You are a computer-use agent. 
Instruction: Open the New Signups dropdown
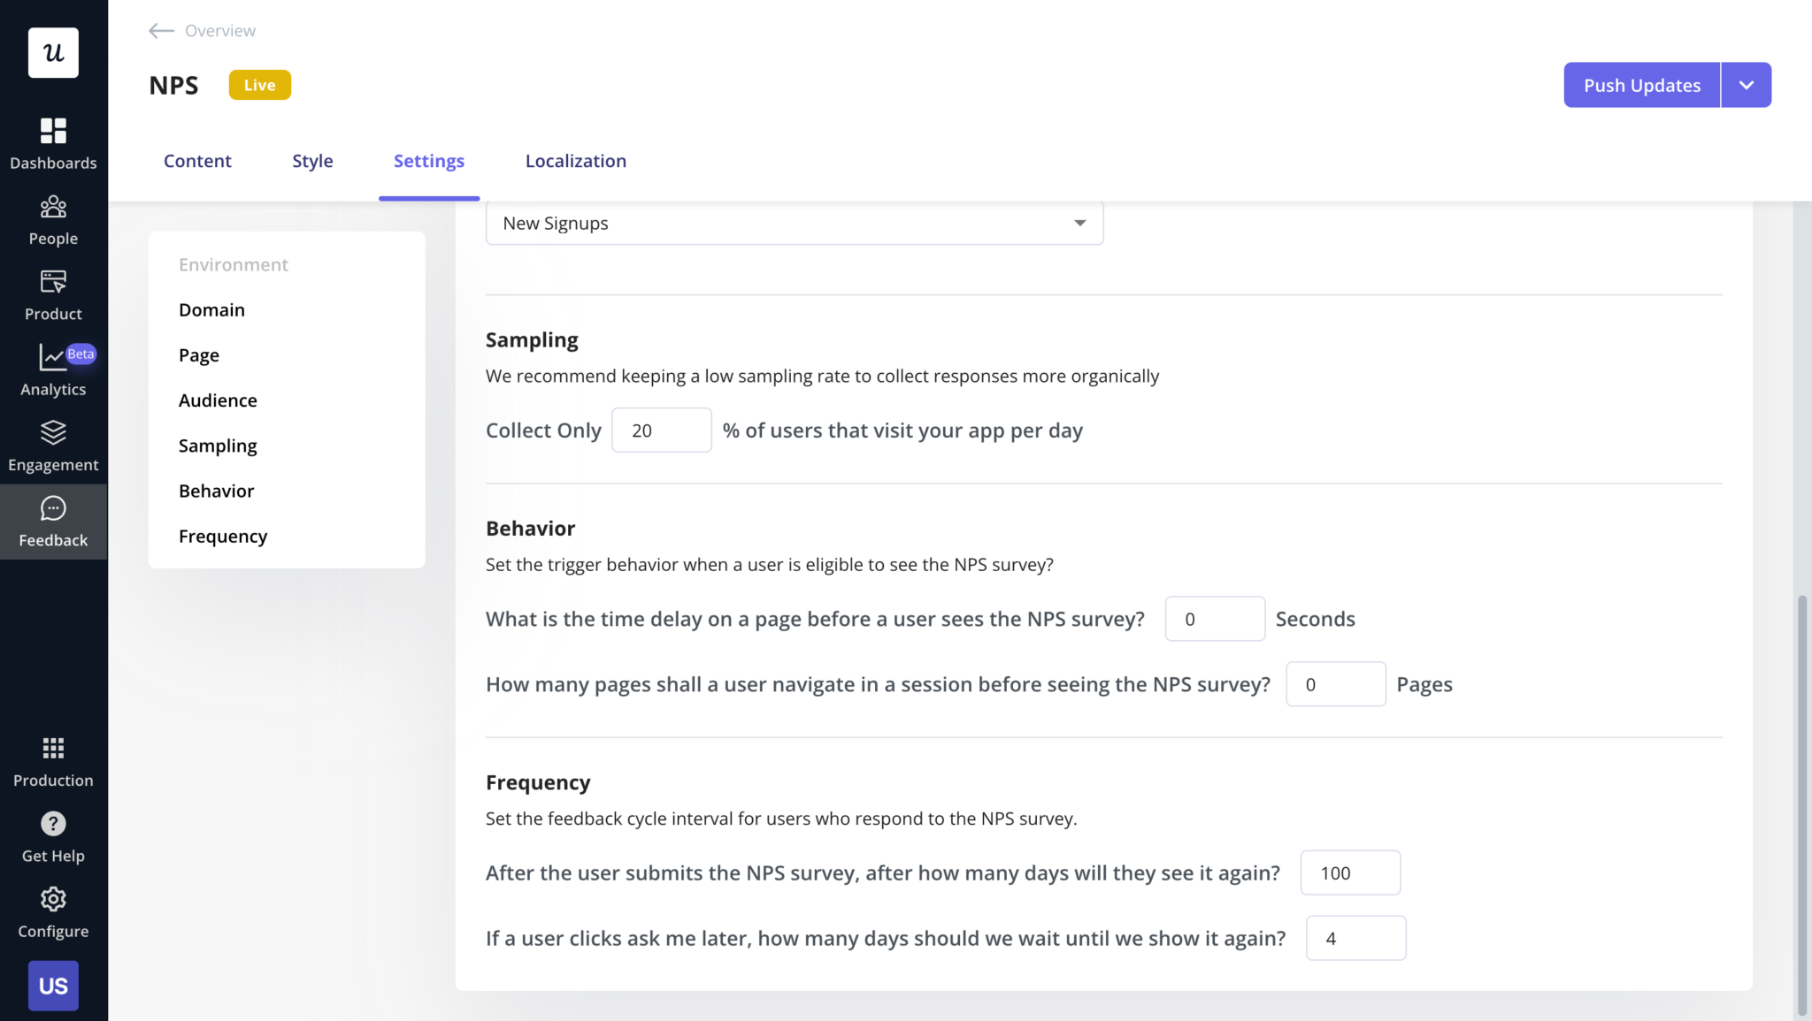click(x=794, y=223)
